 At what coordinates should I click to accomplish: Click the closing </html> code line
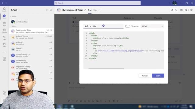point(92,58)
